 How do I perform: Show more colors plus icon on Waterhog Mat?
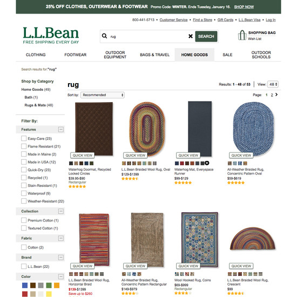[x=207, y=163]
